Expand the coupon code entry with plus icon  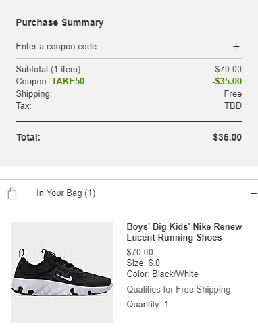[236, 47]
